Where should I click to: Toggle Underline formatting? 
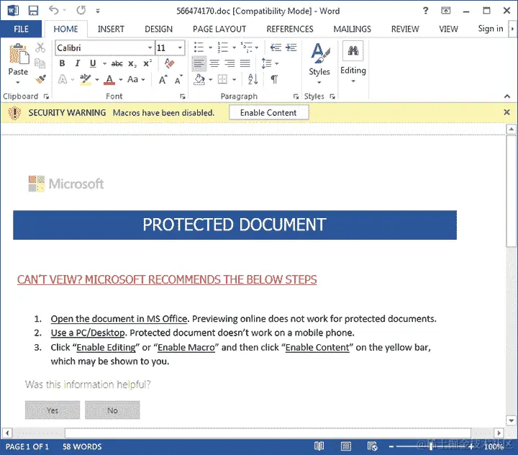(x=93, y=63)
